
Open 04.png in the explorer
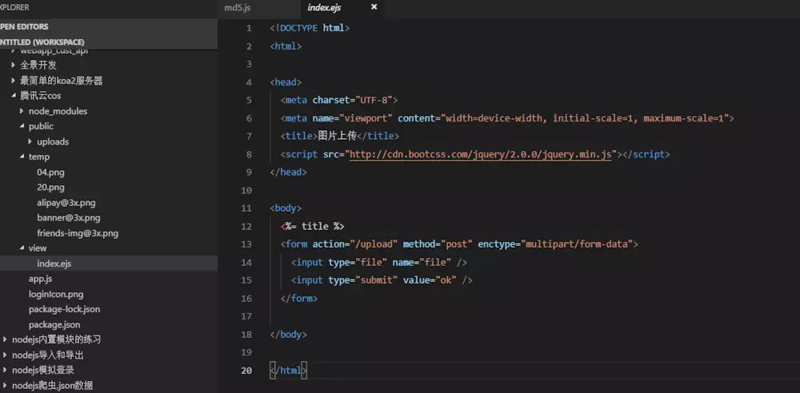coord(50,173)
